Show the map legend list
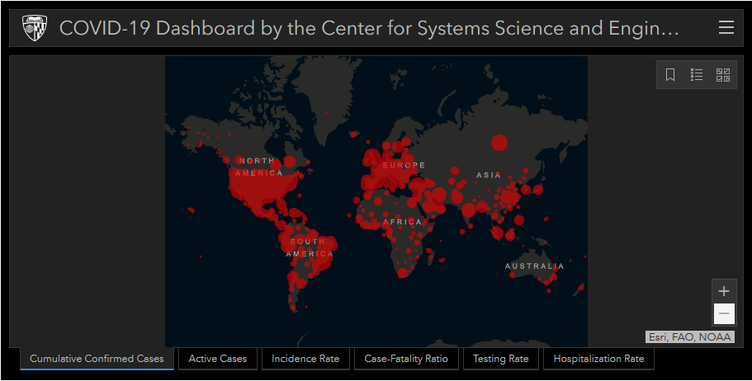The height and width of the screenshot is (381, 752). [x=697, y=75]
